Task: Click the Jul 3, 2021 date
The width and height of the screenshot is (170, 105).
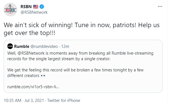Action: tap(34, 101)
